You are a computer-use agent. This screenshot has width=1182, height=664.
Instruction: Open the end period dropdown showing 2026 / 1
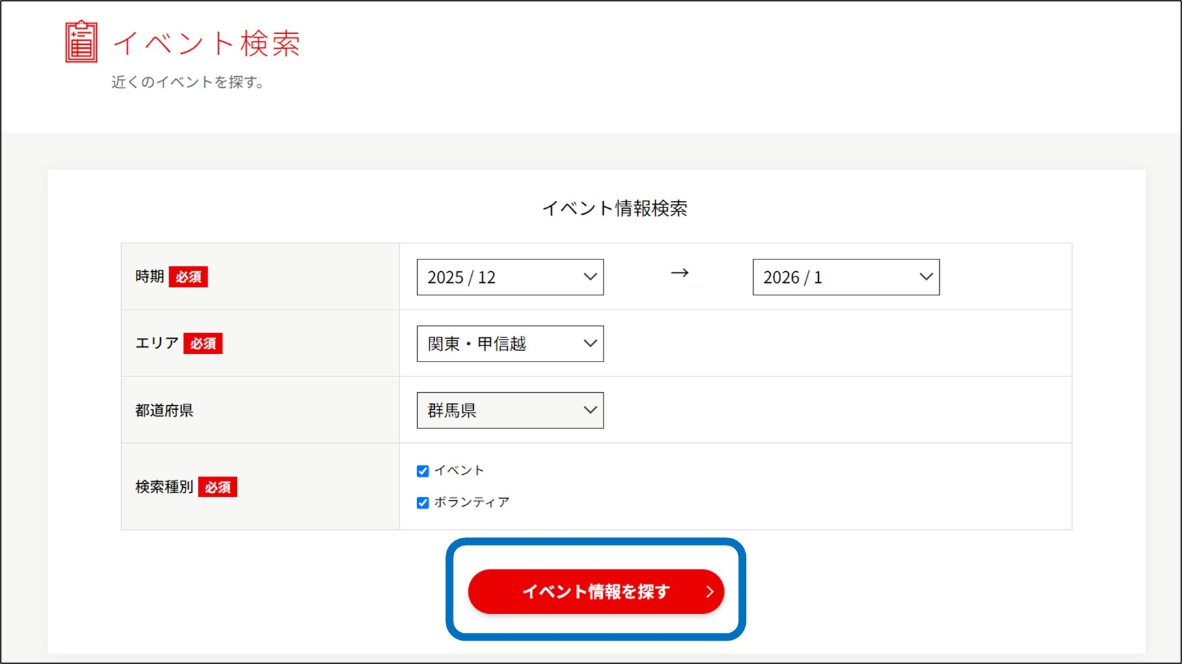pos(845,277)
